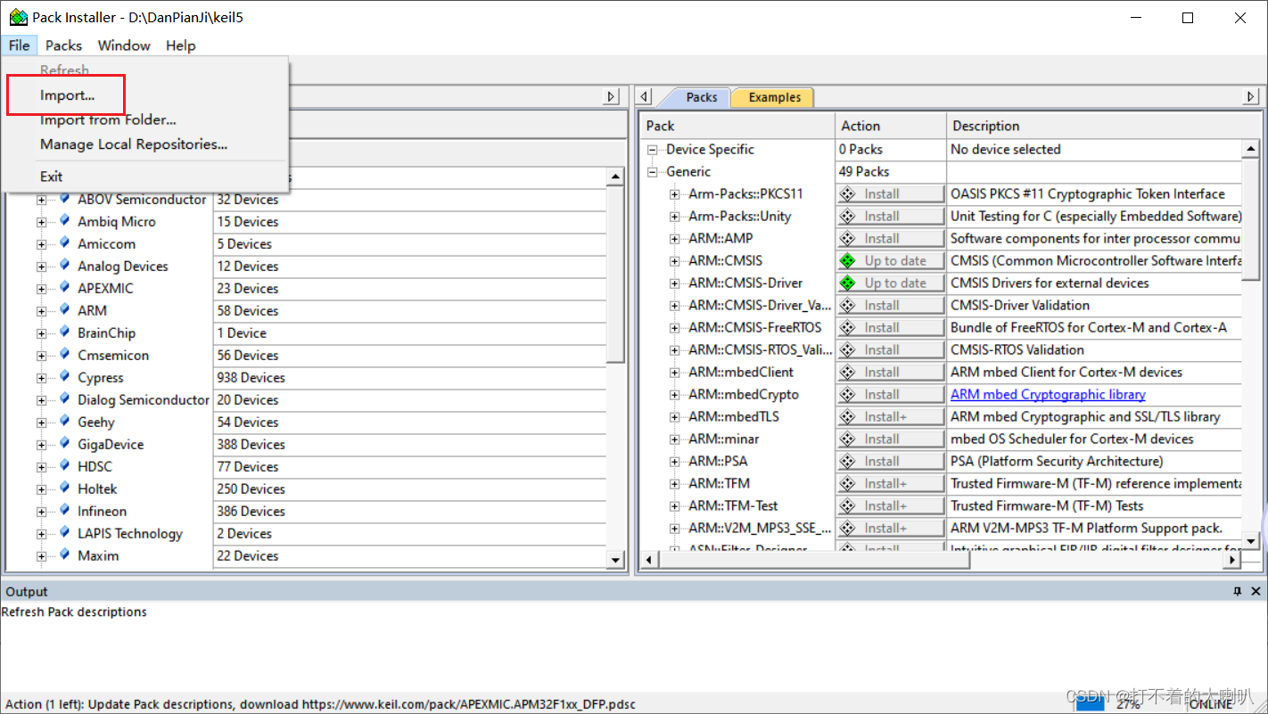Click the vendor icon beside Holtek

coord(64,488)
